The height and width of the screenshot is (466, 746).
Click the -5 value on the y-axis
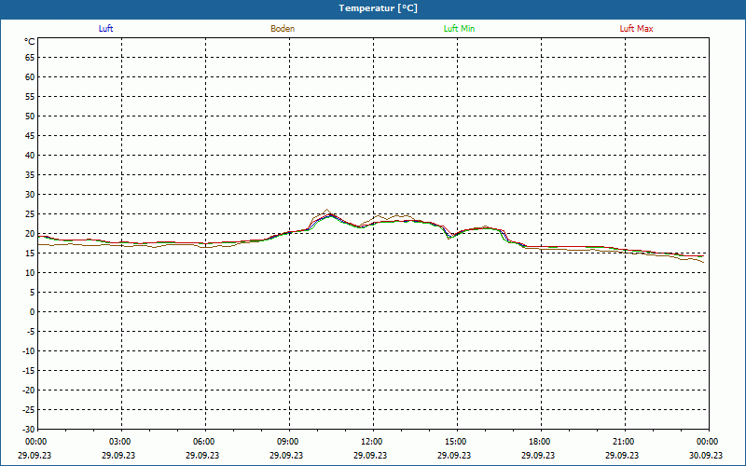[x=31, y=332]
